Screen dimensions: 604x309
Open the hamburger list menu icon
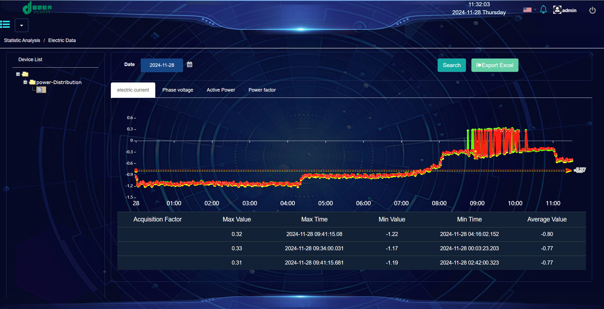5,24
